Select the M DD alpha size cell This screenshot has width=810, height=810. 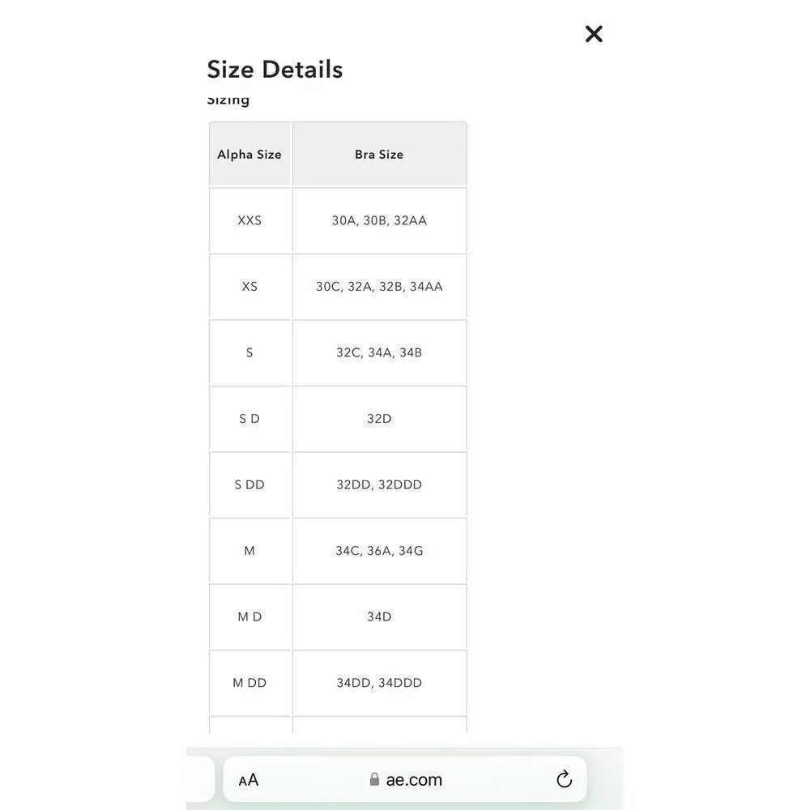pyautogui.click(x=249, y=683)
